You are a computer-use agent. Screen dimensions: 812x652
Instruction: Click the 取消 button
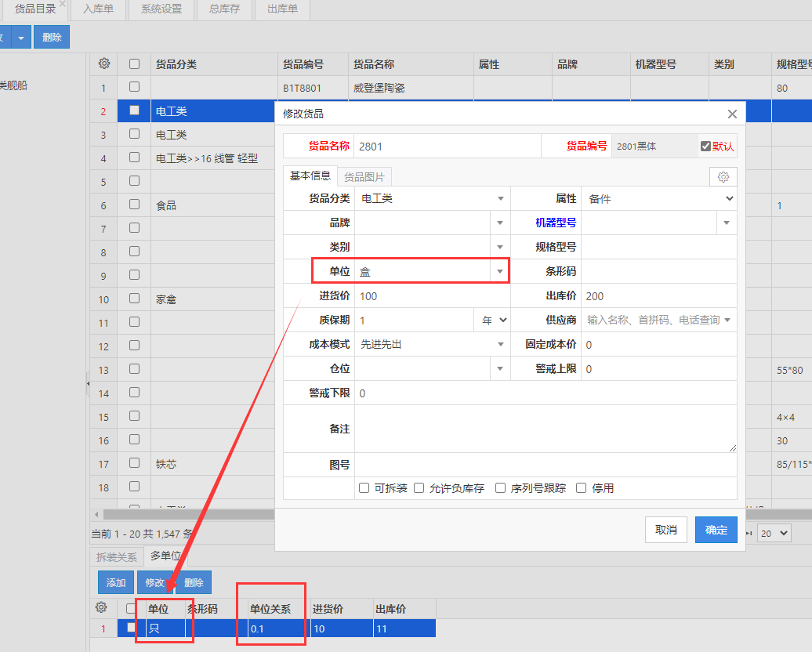click(x=666, y=530)
